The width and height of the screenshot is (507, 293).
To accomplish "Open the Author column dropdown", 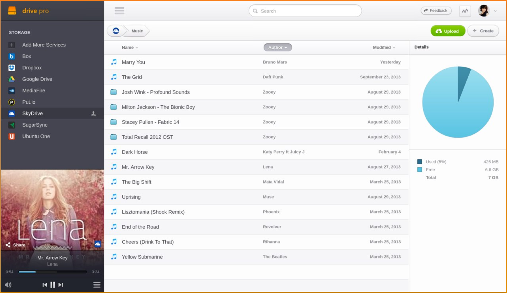I will pyautogui.click(x=277, y=47).
